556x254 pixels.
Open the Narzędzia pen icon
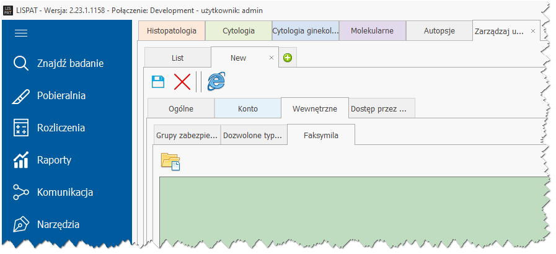[21, 224]
